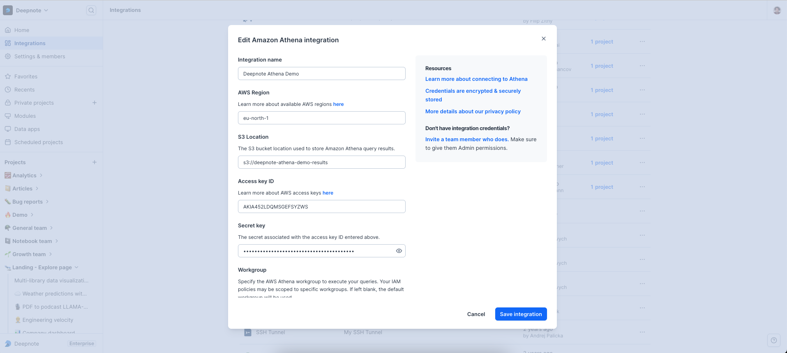Click the Scheduled projects calendar icon

click(8, 142)
